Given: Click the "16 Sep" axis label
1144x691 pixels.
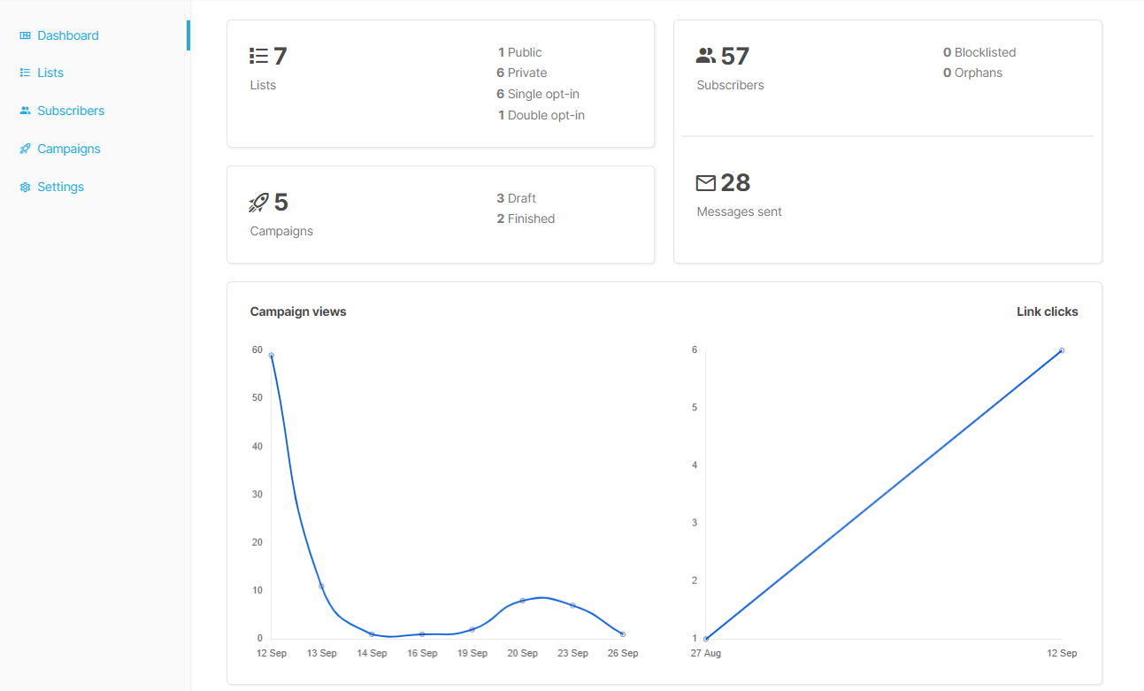Looking at the screenshot, I should (x=422, y=653).
